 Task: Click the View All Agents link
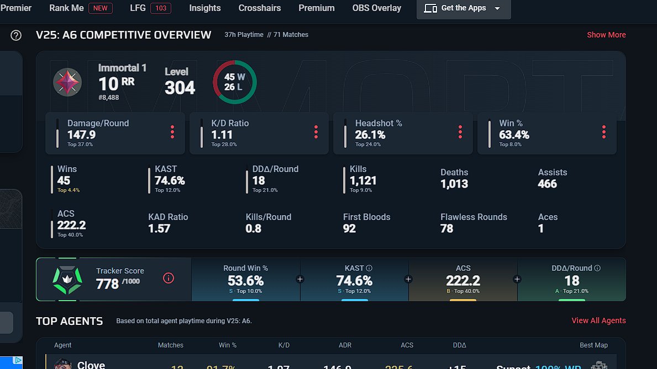599,320
